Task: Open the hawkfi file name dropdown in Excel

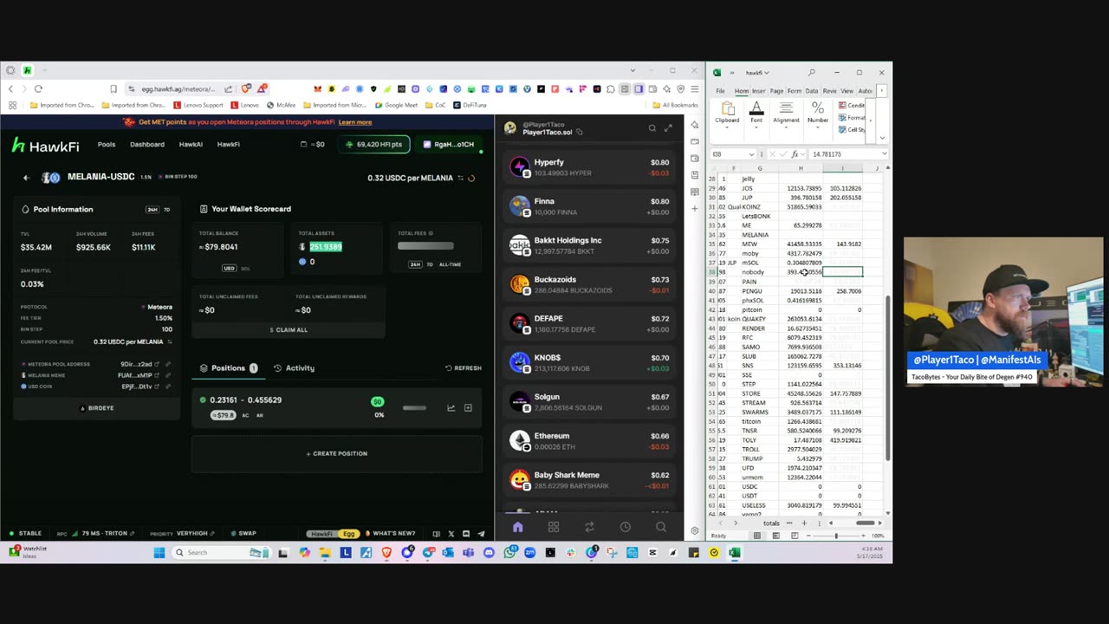Action: (x=757, y=73)
